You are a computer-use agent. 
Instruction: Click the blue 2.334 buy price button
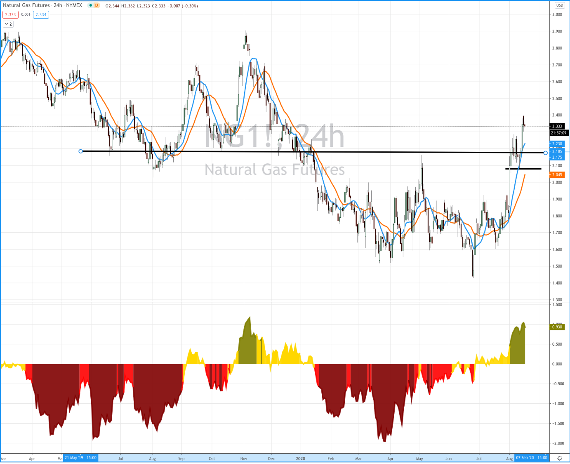click(x=41, y=14)
